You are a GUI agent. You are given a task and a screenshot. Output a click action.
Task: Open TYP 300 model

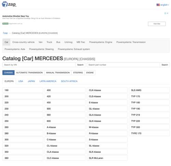(x=149, y=127)
